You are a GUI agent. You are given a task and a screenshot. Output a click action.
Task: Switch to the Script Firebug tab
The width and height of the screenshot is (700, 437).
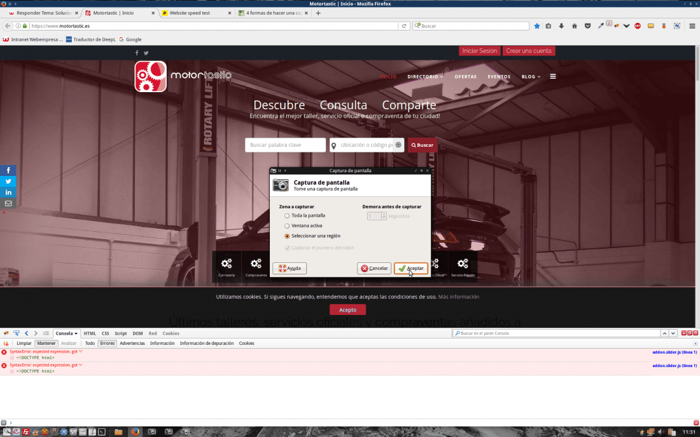click(x=120, y=333)
